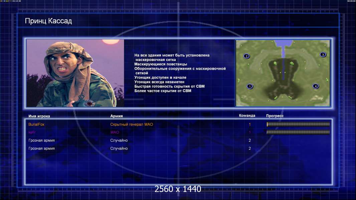Image resolution: width=356 pixels, height=200 pixels.
Task: Select player name 'kefir'
Action: pos(32,132)
